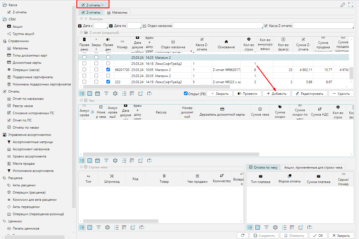359x239 pixels.
Task: Click the refresh button in bottom bar
Action: pyautogui.click(x=243, y=235)
